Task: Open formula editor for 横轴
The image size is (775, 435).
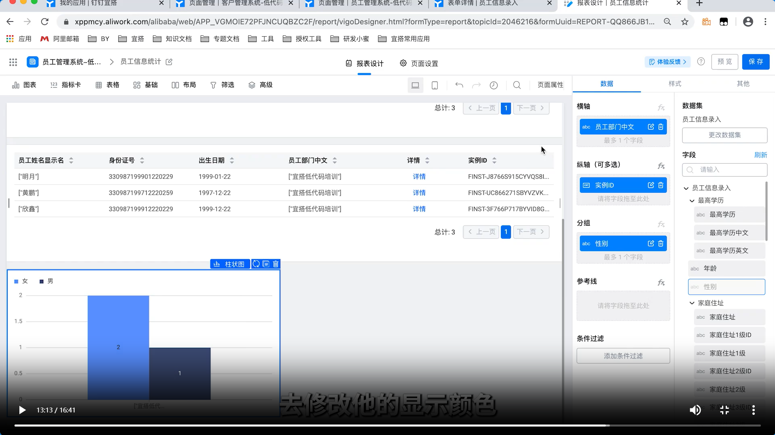Action: click(661, 108)
